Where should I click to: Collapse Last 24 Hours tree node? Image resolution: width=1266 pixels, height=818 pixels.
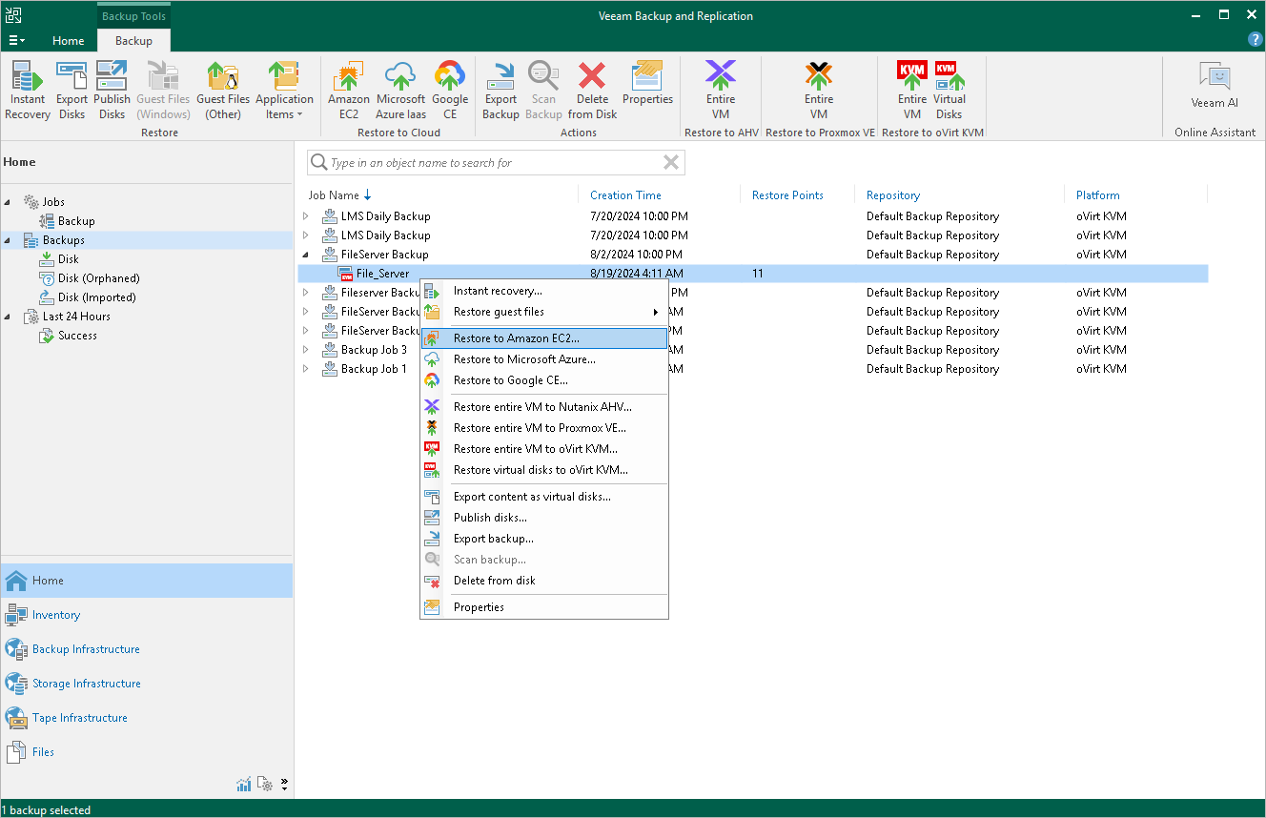click(x=9, y=317)
